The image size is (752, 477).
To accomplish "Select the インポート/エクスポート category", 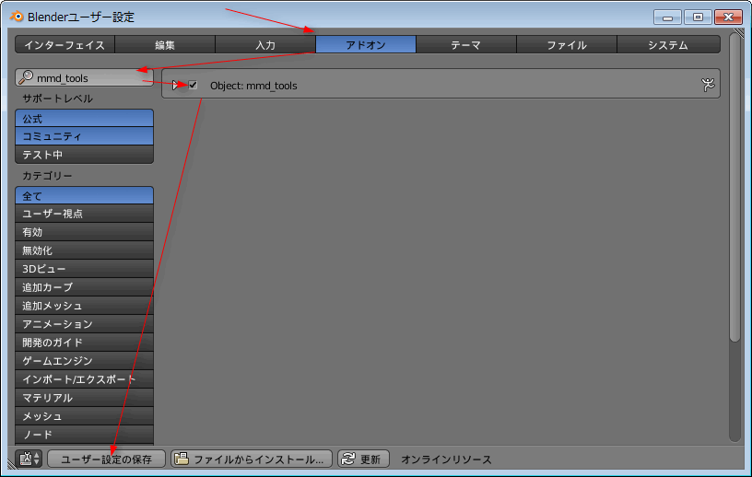I will coord(85,379).
